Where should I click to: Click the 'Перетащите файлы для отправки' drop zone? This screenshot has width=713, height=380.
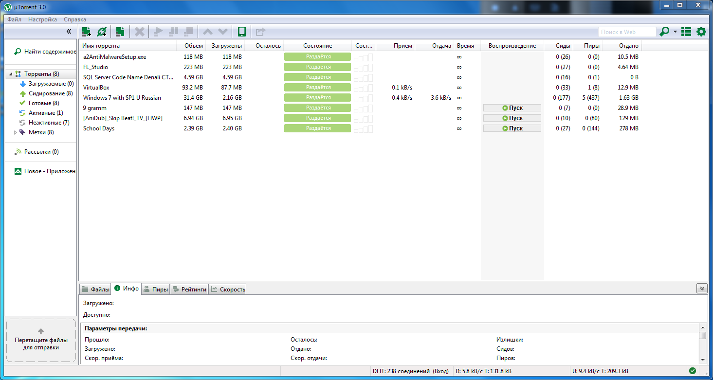41,341
